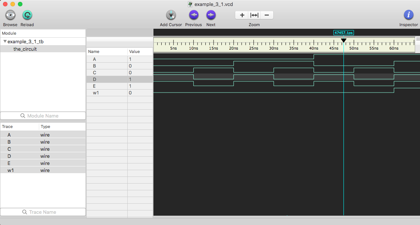420x225 pixels.
Task: Click the 47457.1ps cursor time label
Action: coord(344,33)
